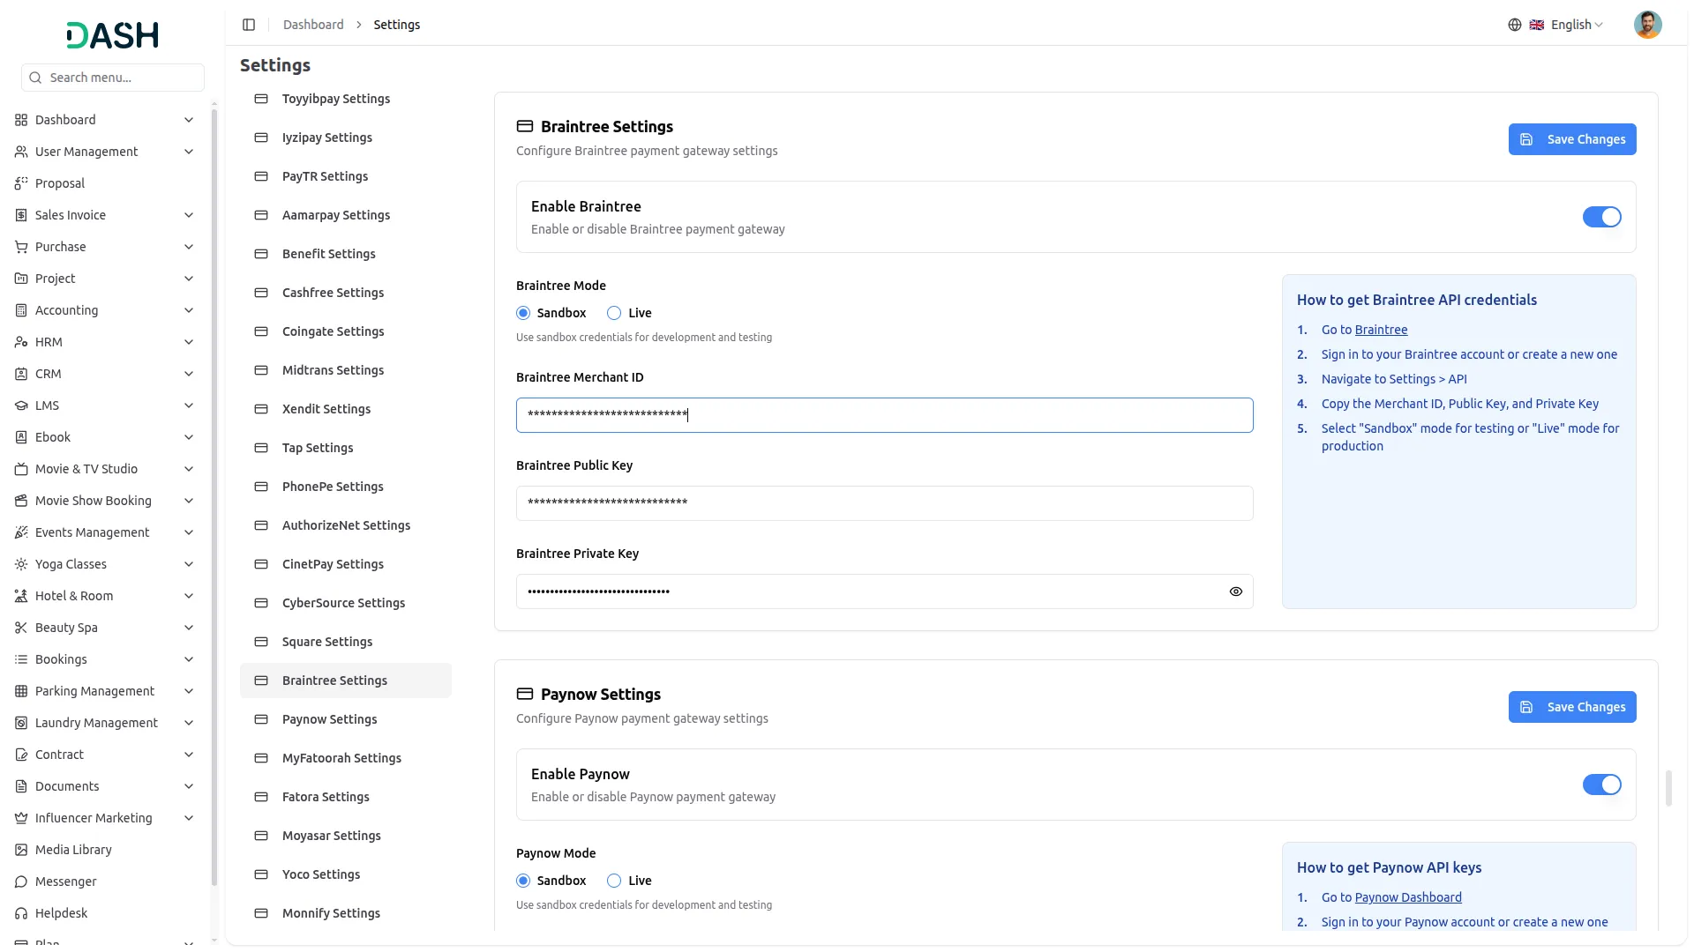Click the Search menu field
1694x952 pixels.
point(113,78)
